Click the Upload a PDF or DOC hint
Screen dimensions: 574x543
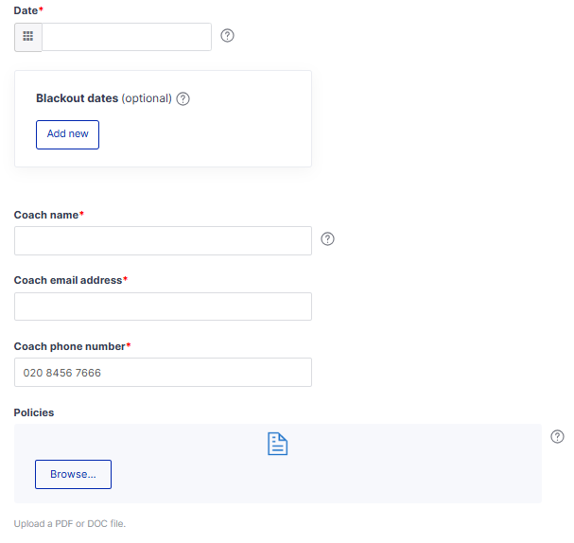[x=70, y=524]
